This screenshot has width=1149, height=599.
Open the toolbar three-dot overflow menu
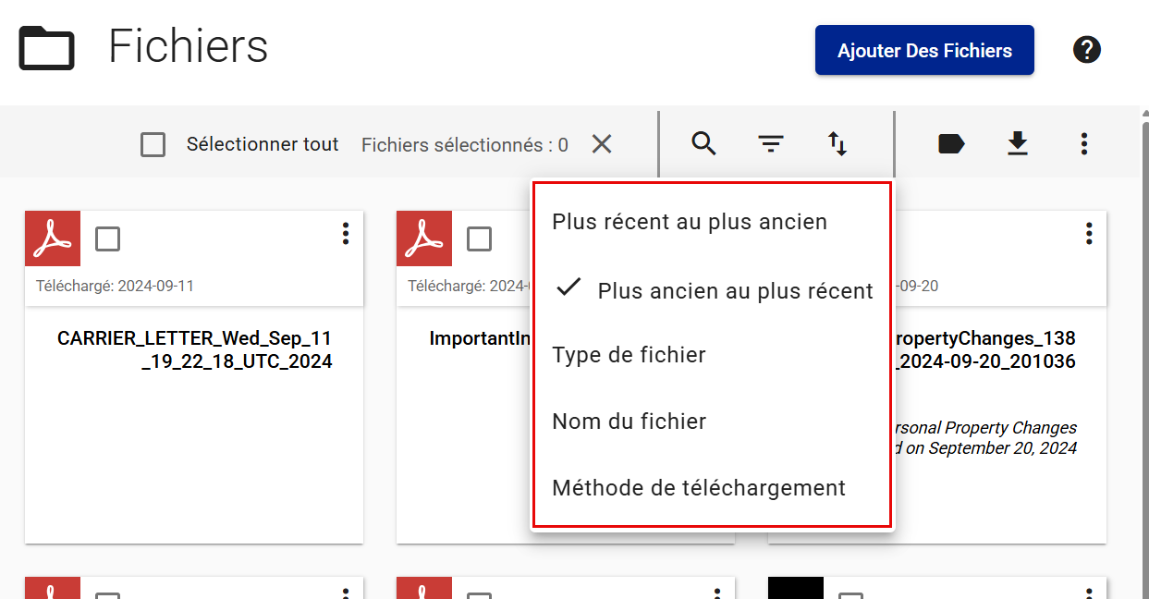(x=1084, y=144)
